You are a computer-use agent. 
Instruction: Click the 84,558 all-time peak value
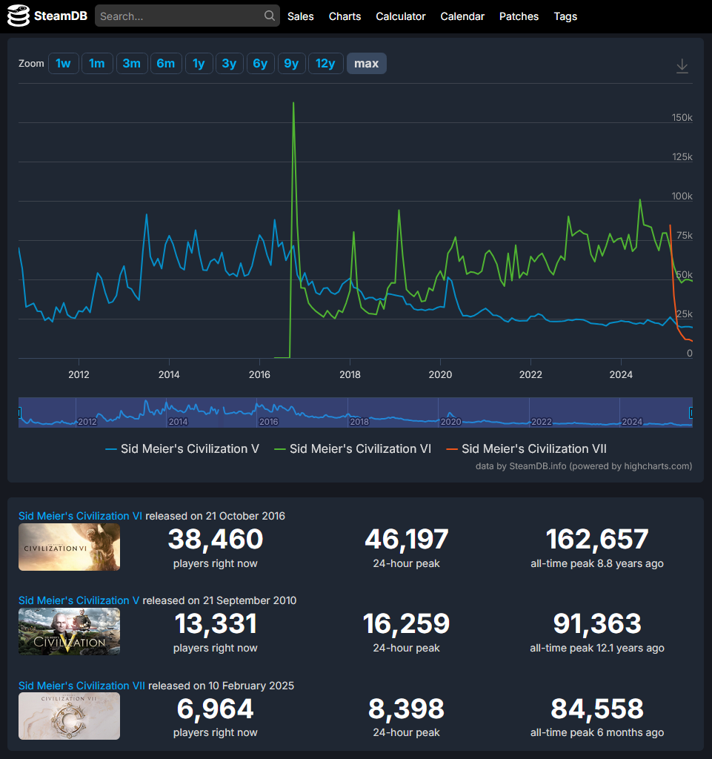click(x=597, y=709)
